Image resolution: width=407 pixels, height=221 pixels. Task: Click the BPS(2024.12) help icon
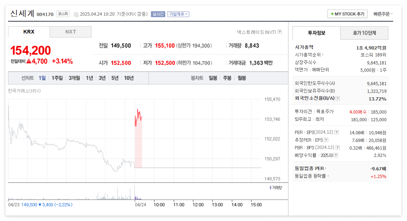tap(338, 147)
